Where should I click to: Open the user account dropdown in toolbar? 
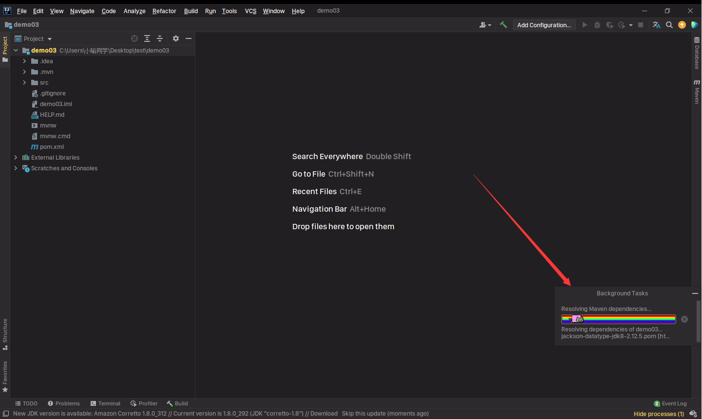[x=485, y=25]
